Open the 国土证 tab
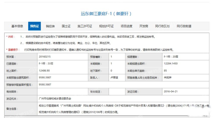The image size is (216, 118). point(66,26)
